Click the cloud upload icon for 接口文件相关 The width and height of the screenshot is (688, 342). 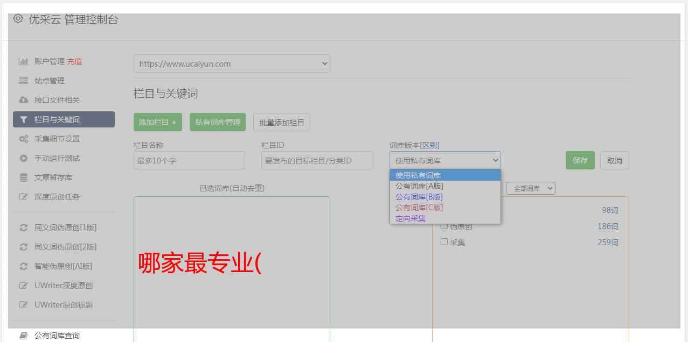click(23, 100)
